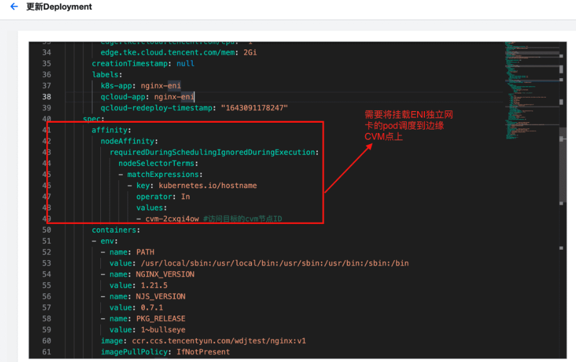Click the '1.21.5' version value
The image size is (576, 362).
pyautogui.click(x=154, y=285)
